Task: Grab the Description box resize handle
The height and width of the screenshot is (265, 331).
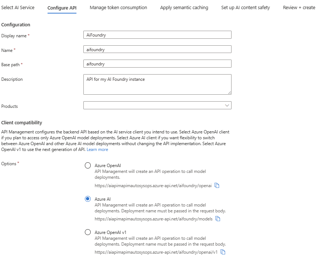Action: click(229, 92)
